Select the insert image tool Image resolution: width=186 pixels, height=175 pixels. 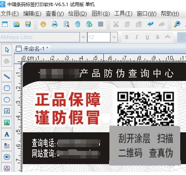coord(7,111)
